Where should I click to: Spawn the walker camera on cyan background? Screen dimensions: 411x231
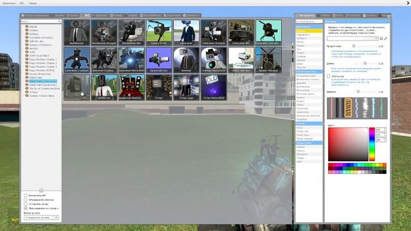pos(268,33)
